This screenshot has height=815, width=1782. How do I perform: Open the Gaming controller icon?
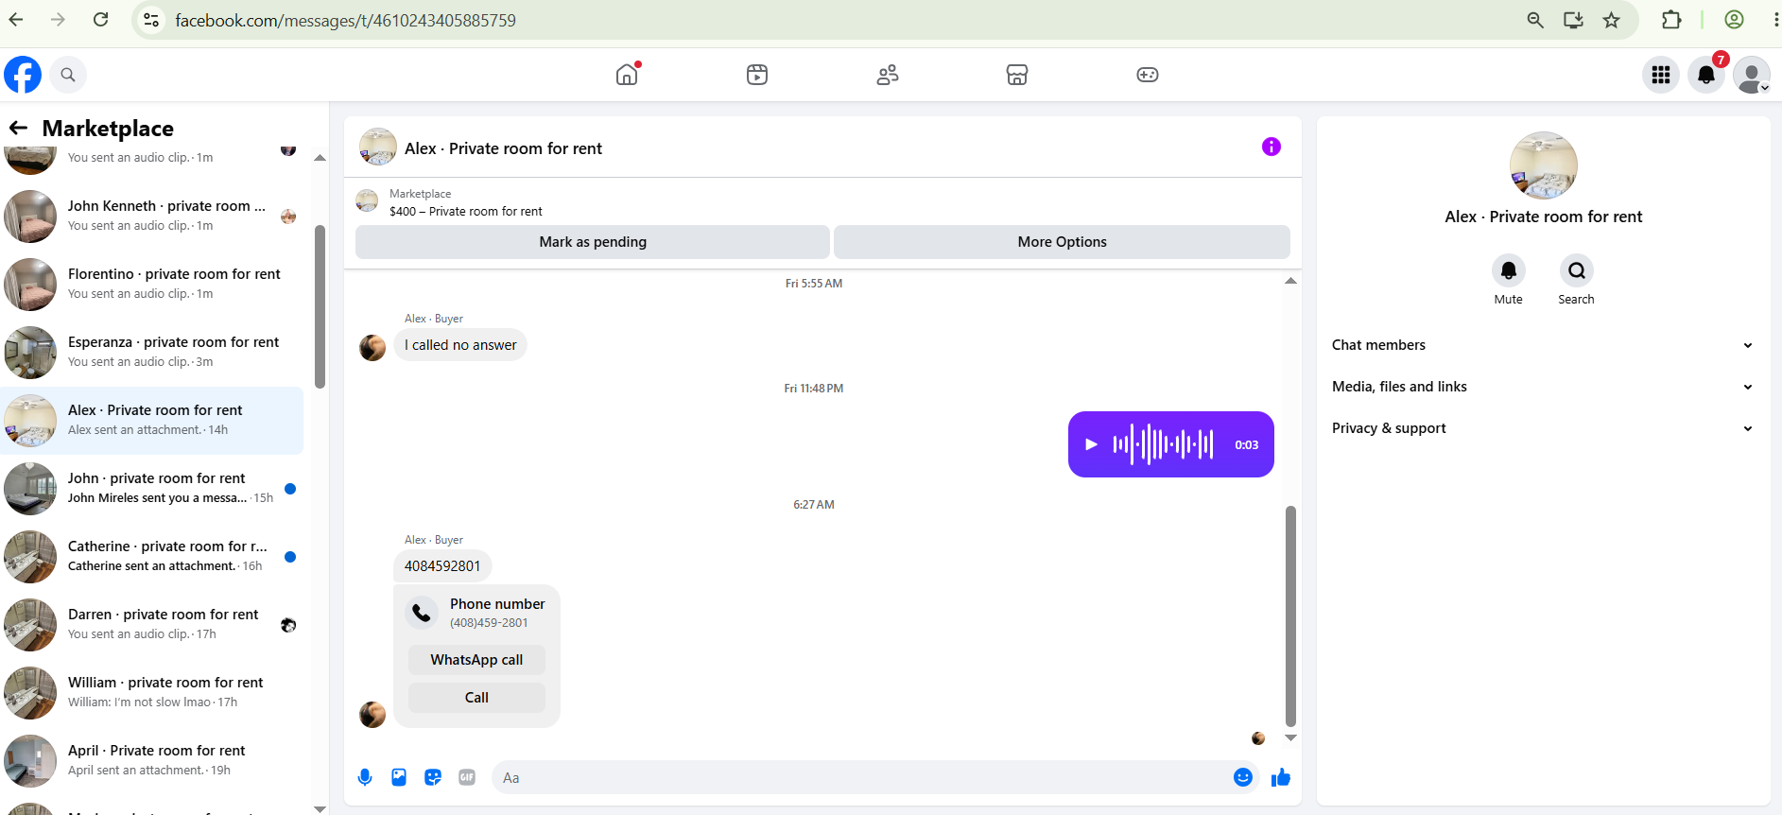1148,75
